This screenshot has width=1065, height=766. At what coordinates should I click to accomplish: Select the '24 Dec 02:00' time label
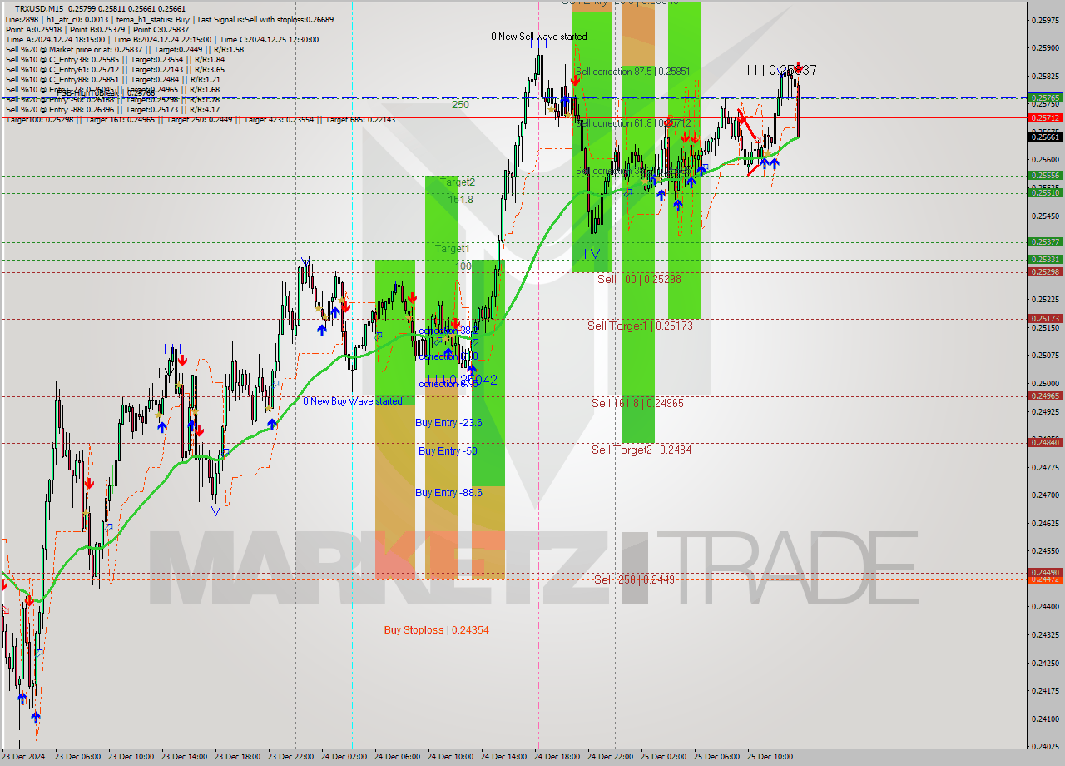tap(343, 757)
